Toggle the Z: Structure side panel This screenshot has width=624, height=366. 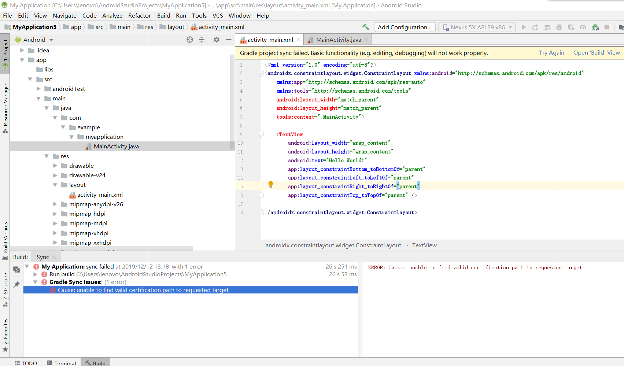[x=5, y=290]
